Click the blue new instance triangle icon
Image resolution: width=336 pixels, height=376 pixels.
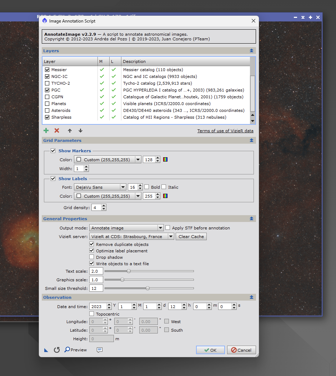click(x=46, y=350)
